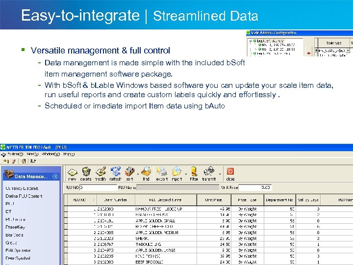This screenshot has height=265, width=353.
Task: Select the APPLE GOLDEN MEDIUM cell
Action: coord(166,233)
